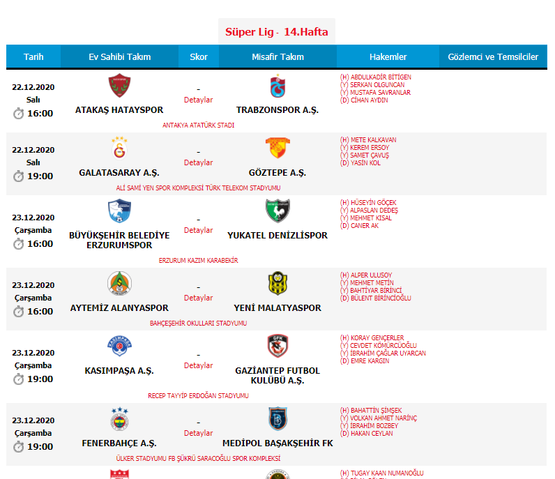Click the Gaziantep Futbol Kulübü crest
This screenshot has width=555, height=479.
point(277,346)
